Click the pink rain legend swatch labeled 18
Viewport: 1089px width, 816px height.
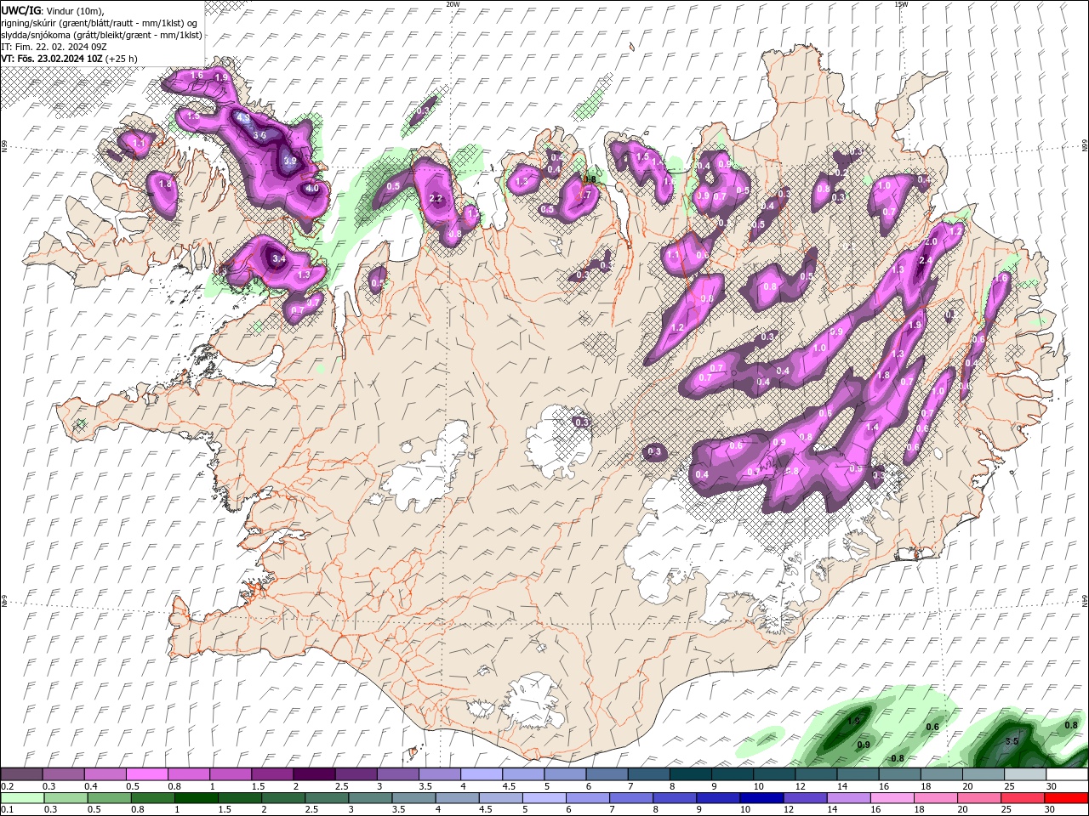[x=935, y=797]
